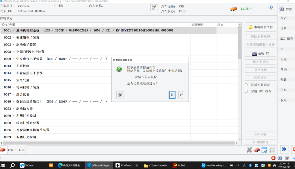Click the 在外部编辑器中打开 button
This screenshot has width=295, height=169.
point(260,45)
